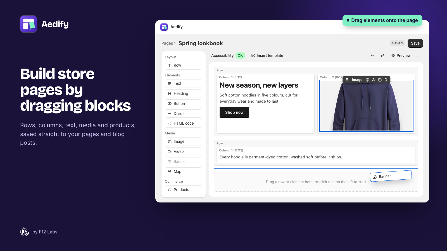Click the Redo arrow
This screenshot has height=251, width=447.
[383, 55]
